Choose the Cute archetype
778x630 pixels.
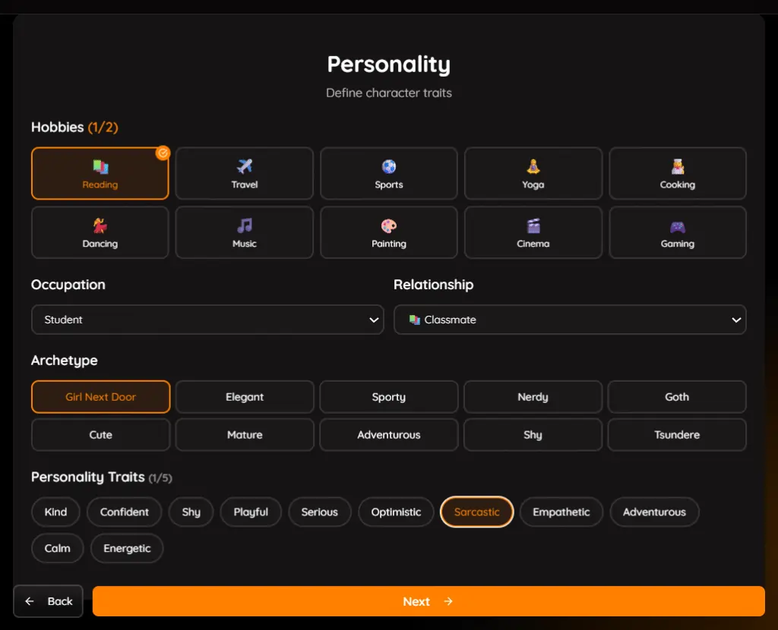[x=101, y=435]
